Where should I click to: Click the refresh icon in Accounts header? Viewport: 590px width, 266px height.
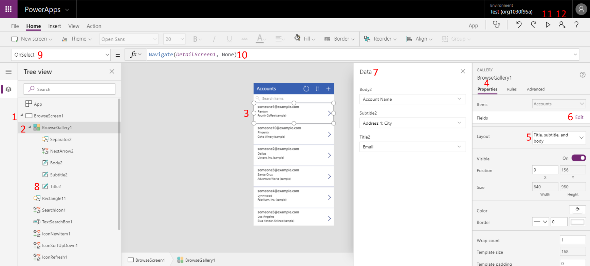pyautogui.click(x=306, y=89)
